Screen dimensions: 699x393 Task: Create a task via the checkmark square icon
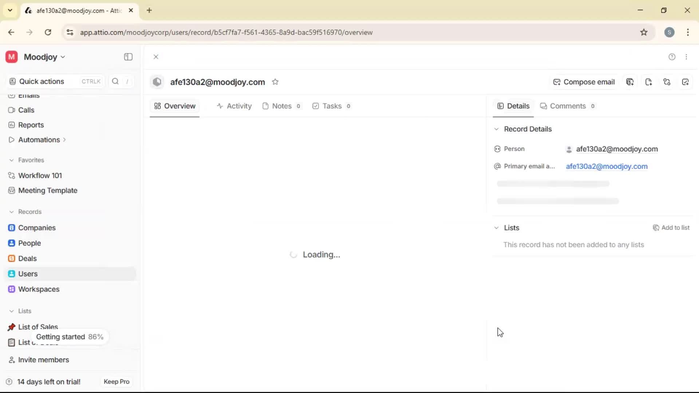(686, 82)
